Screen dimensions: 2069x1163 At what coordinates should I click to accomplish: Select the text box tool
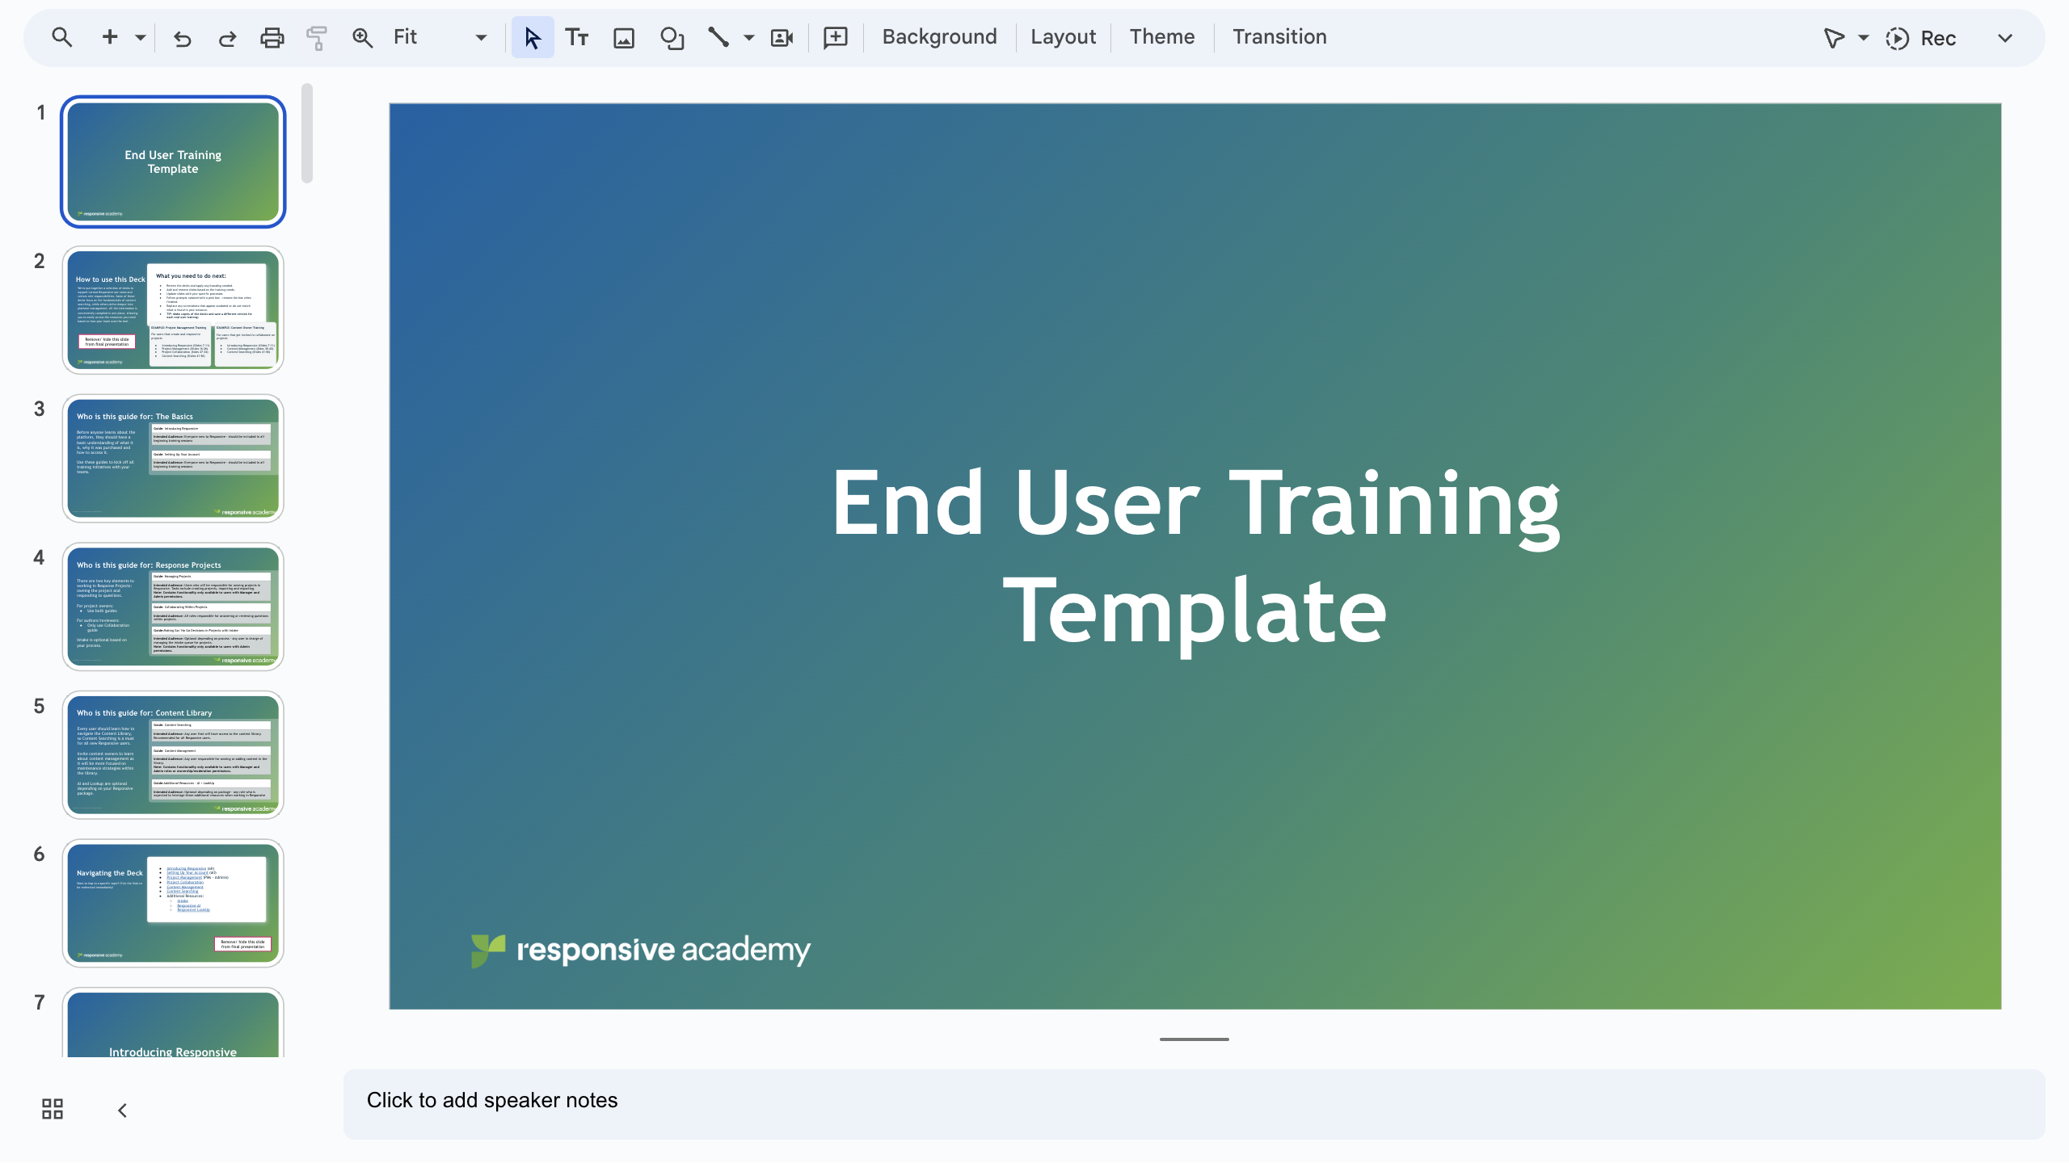[x=576, y=37]
